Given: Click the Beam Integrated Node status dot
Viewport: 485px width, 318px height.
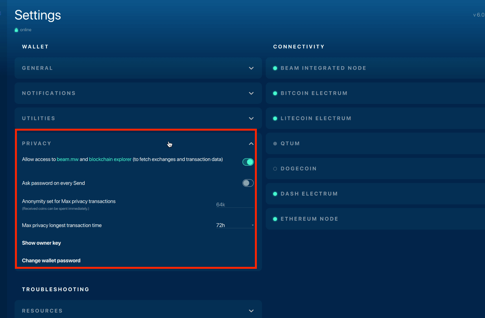Looking at the screenshot, I should coord(275,68).
